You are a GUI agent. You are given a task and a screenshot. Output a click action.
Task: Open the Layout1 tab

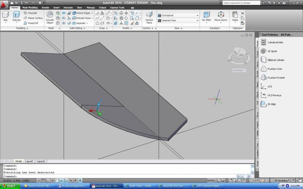(29, 161)
